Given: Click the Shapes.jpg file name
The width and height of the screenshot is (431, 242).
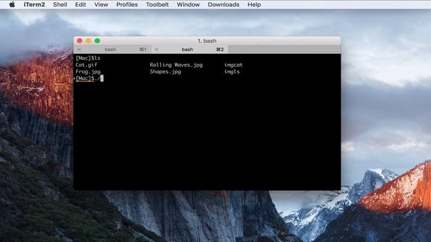Looking at the screenshot, I should click(165, 72).
